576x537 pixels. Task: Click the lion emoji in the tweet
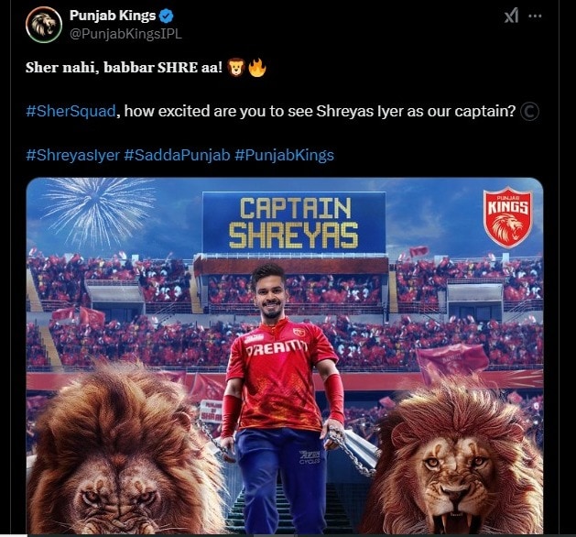coord(236,68)
